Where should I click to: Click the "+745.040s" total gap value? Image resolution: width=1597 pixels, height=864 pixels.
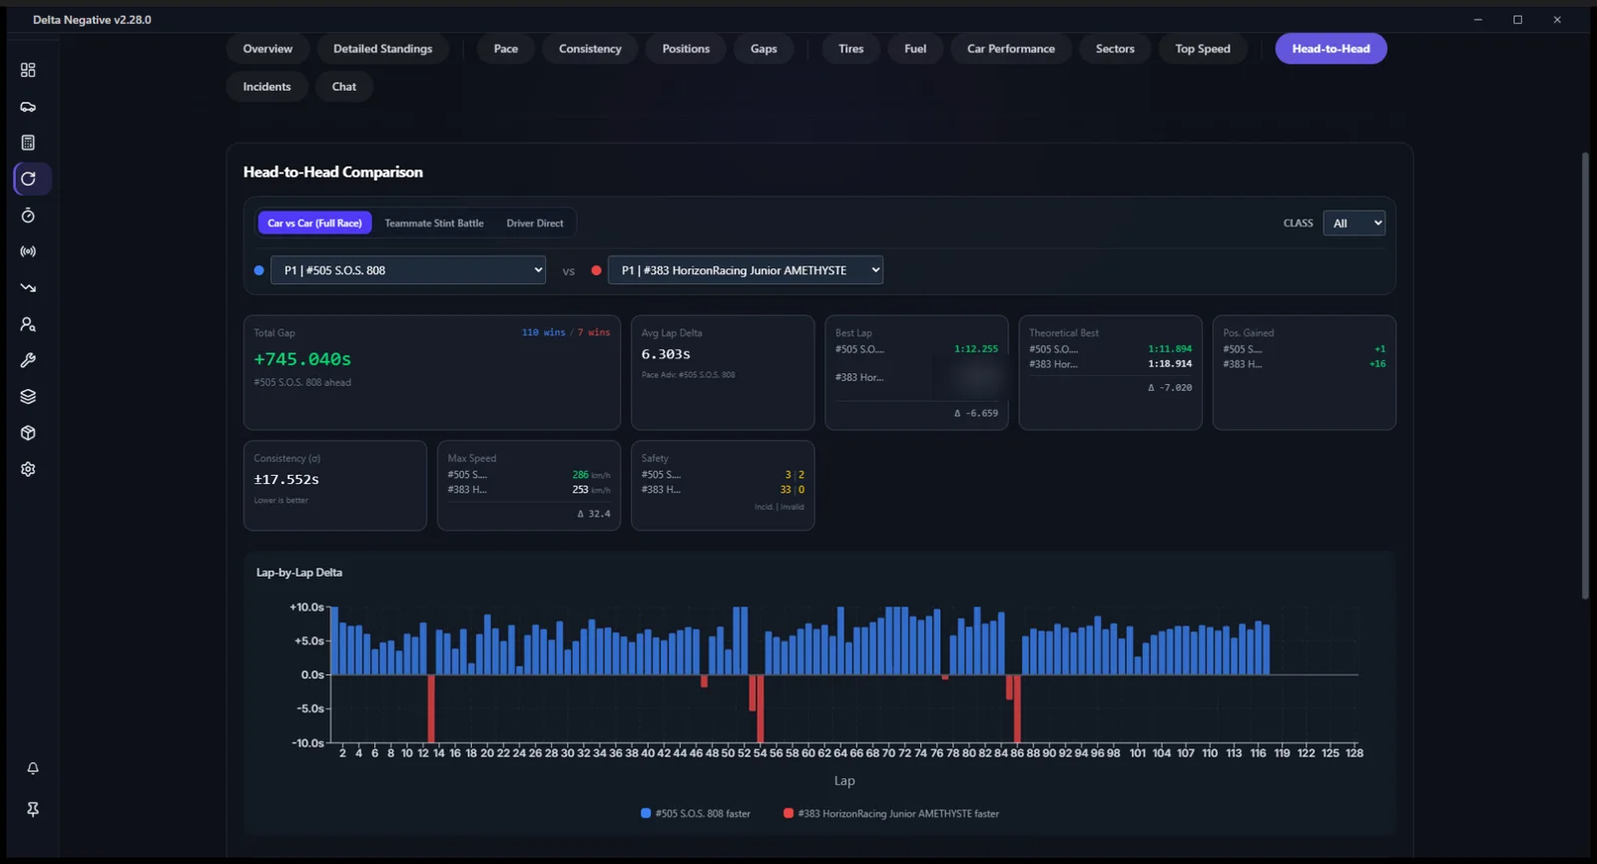point(302,359)
